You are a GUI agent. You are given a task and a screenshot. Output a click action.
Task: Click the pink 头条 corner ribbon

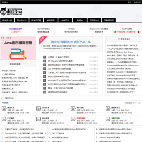click(42, 39)
